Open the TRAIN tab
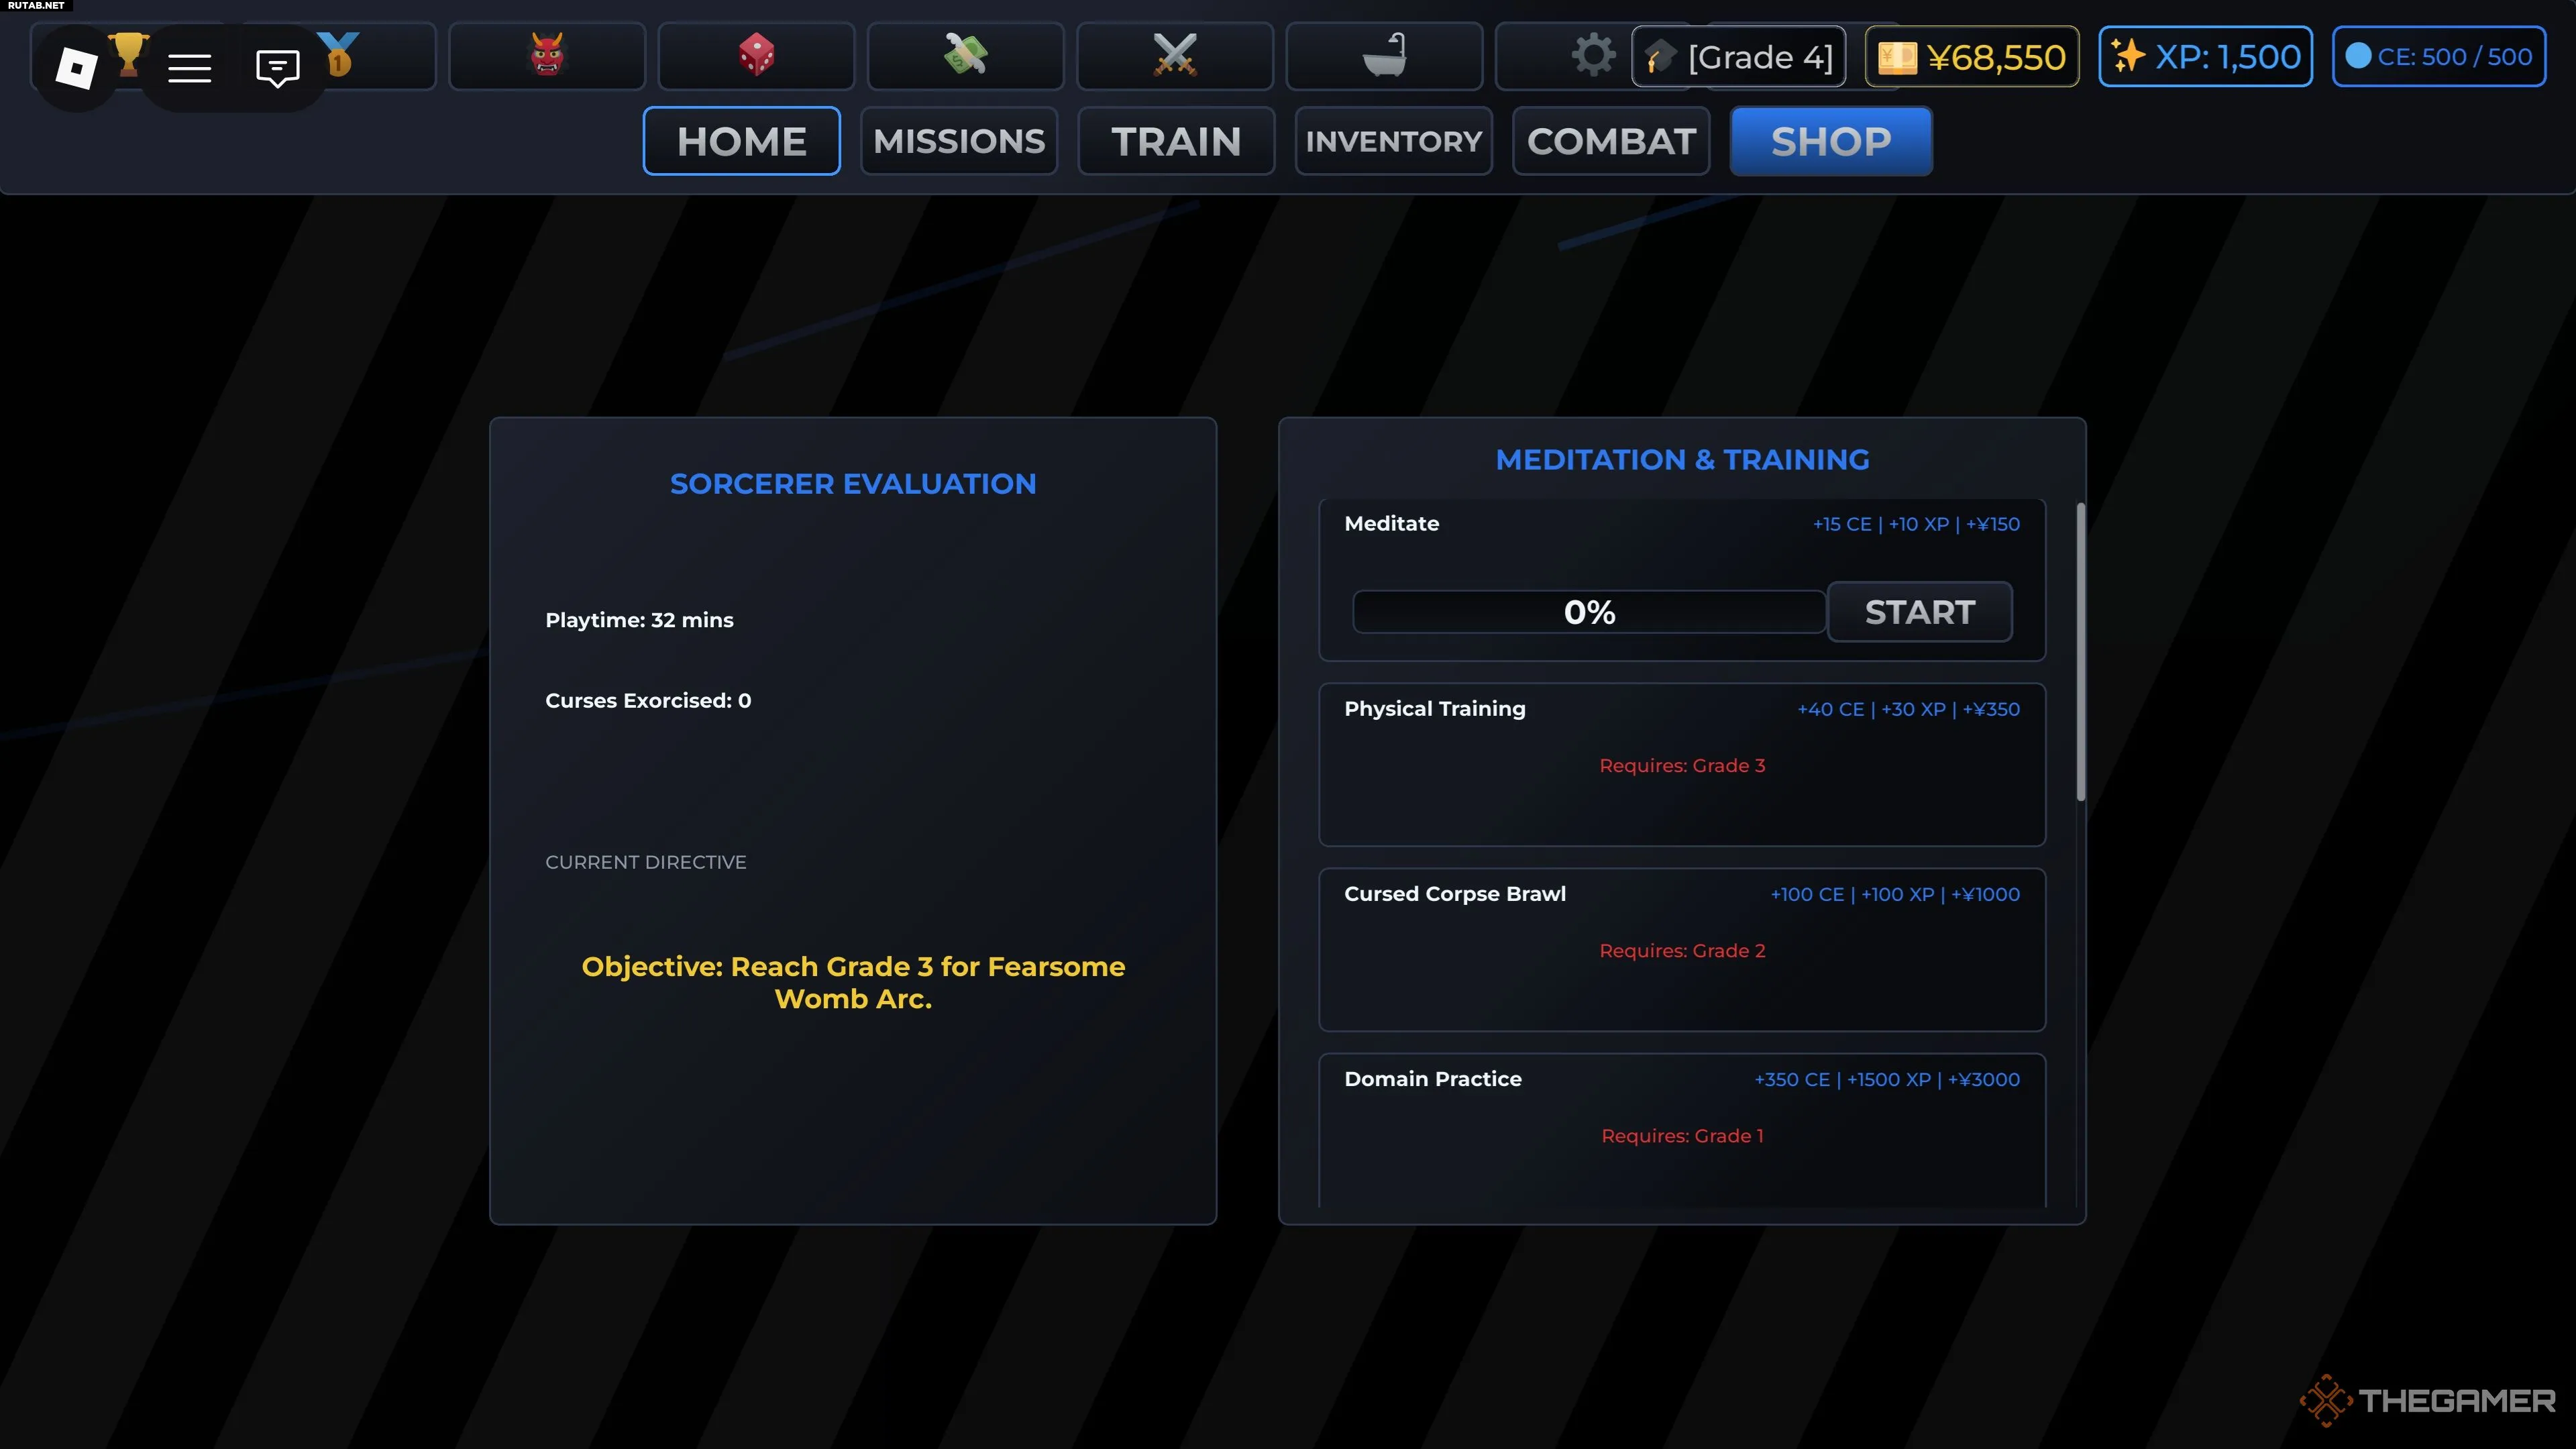Viewport: 2576px width, 1449px height. click(1176, 141)
